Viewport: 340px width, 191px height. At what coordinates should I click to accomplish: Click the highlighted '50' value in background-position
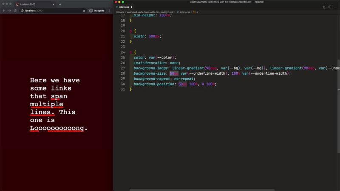point(182,84)
